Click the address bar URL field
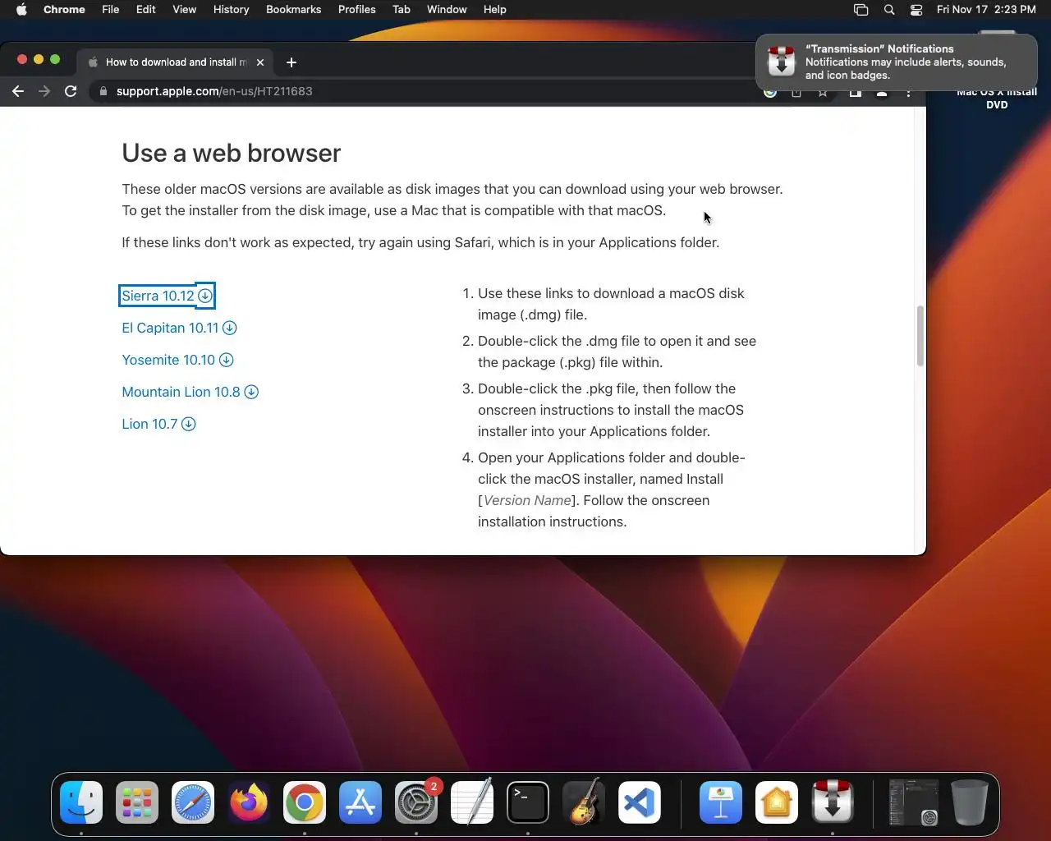Viewport: 1051px width, 841px height. click(x=427, y=91)
